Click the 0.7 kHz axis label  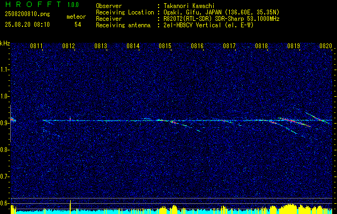point(4,177)
